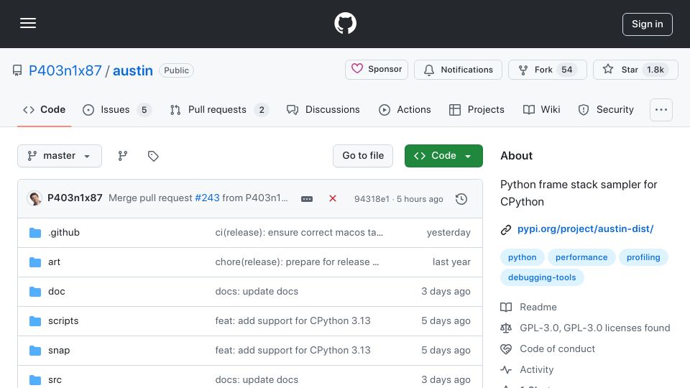Screen dimensions: 690x388
Task: Click the .github folder icon
Action: tap(35, 233)
